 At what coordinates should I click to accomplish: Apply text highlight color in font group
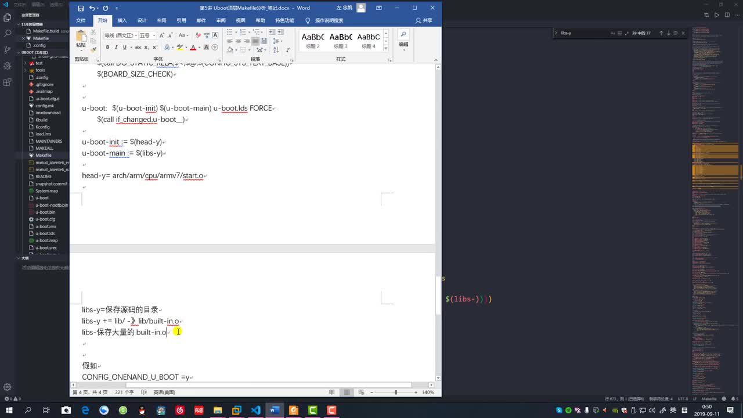coord(180,47)
